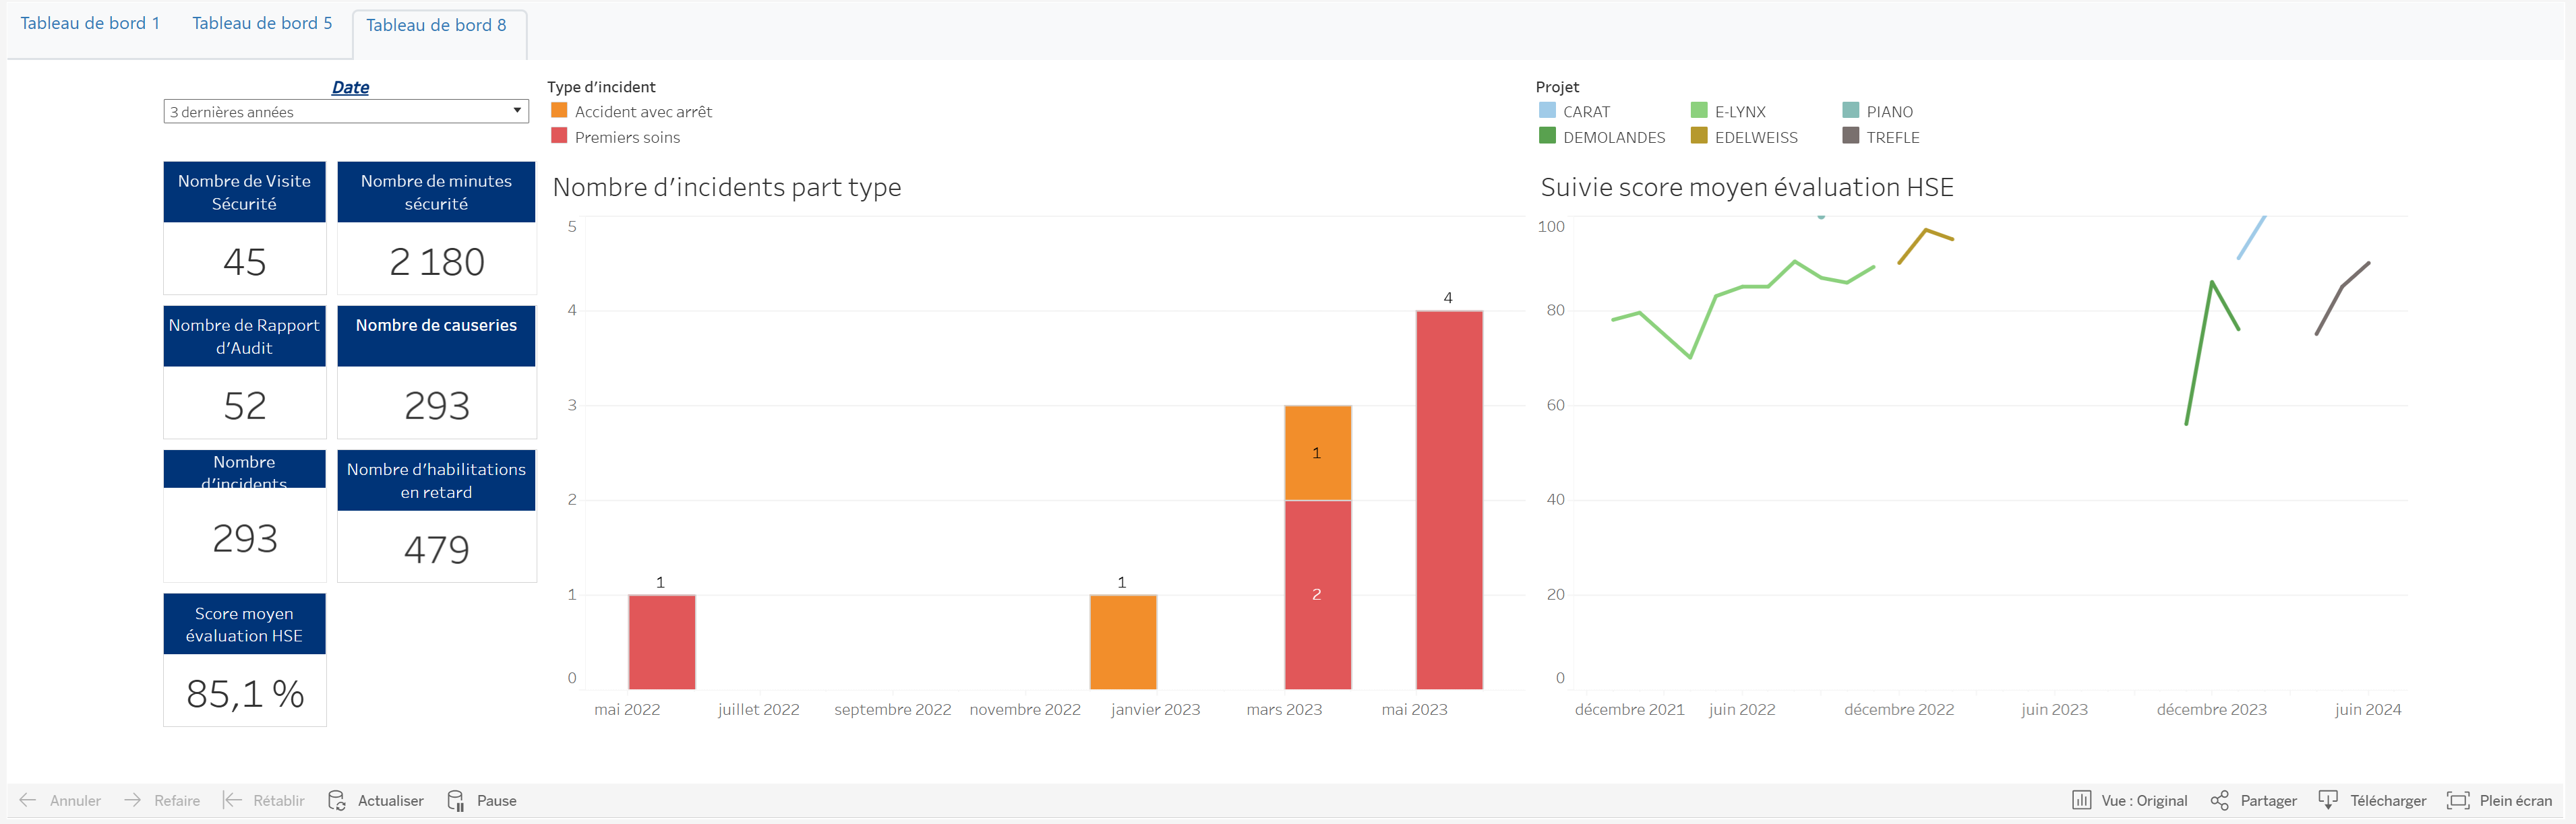
Task: Click Accident avec arrêt orange legend swatch
Action: coord(559,111)
